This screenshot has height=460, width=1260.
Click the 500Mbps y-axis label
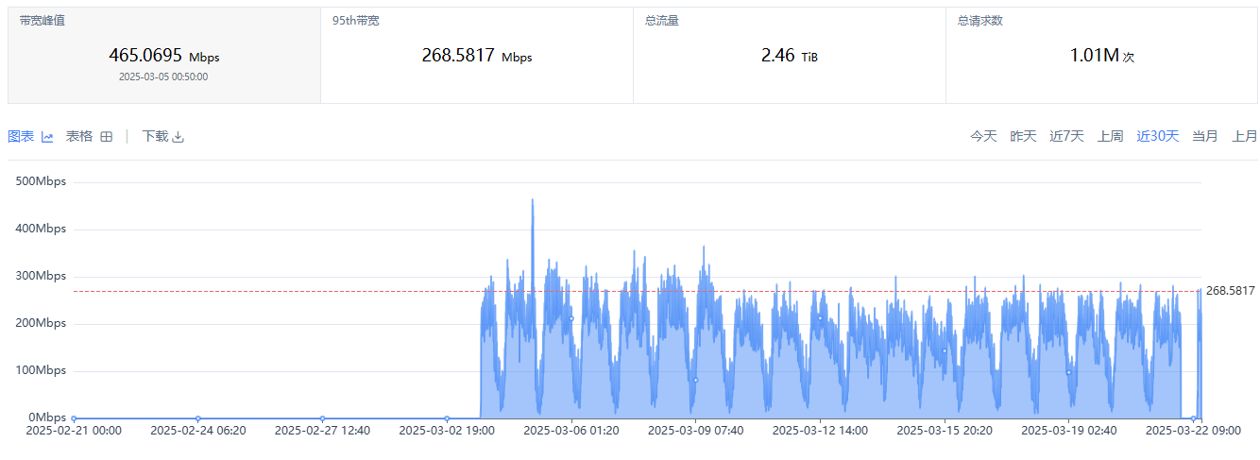[42, 181]
